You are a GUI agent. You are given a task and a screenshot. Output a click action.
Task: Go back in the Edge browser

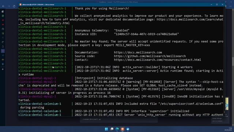coord(3,6)
